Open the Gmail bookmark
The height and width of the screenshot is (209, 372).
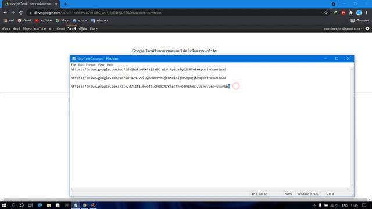[24, 21]
